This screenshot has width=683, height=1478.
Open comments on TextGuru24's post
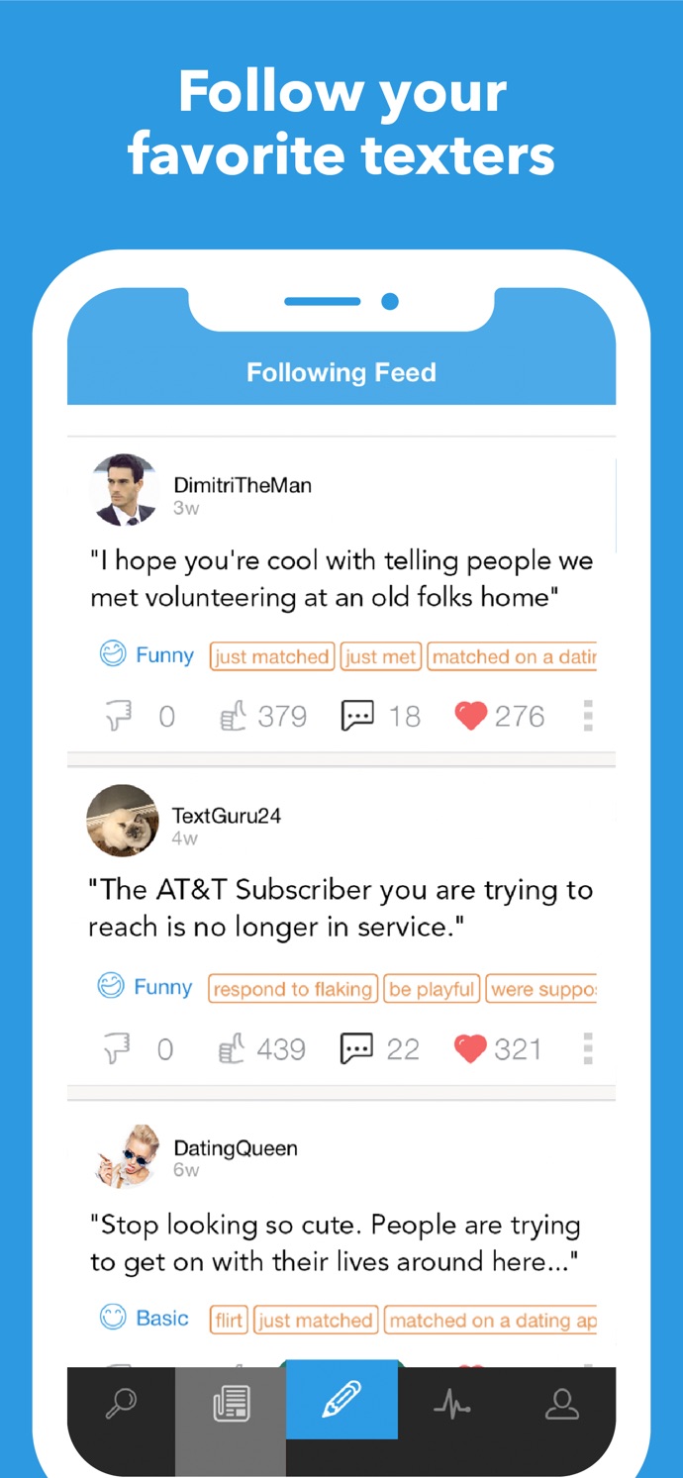click(x=356, y=1048)
